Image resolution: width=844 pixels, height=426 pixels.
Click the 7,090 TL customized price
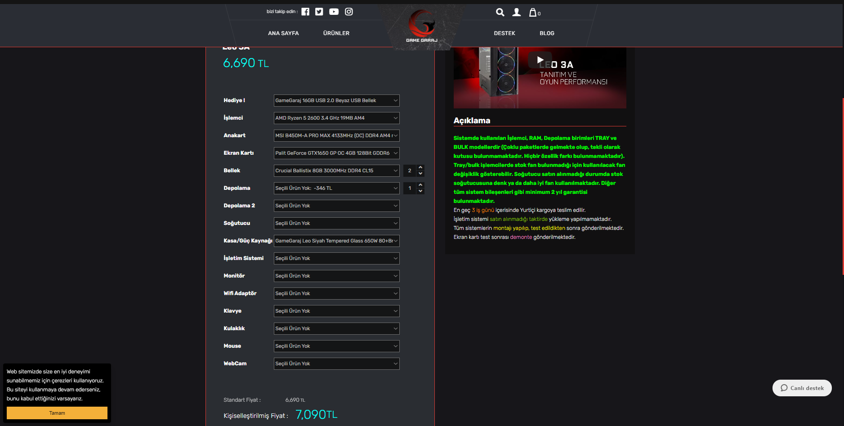[317, 415]
